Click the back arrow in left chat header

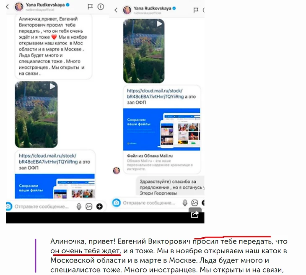(8, 7)
